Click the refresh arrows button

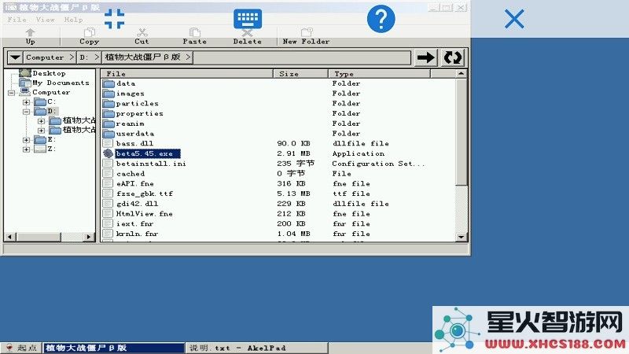pyautogui.click(x=453, y=57)
